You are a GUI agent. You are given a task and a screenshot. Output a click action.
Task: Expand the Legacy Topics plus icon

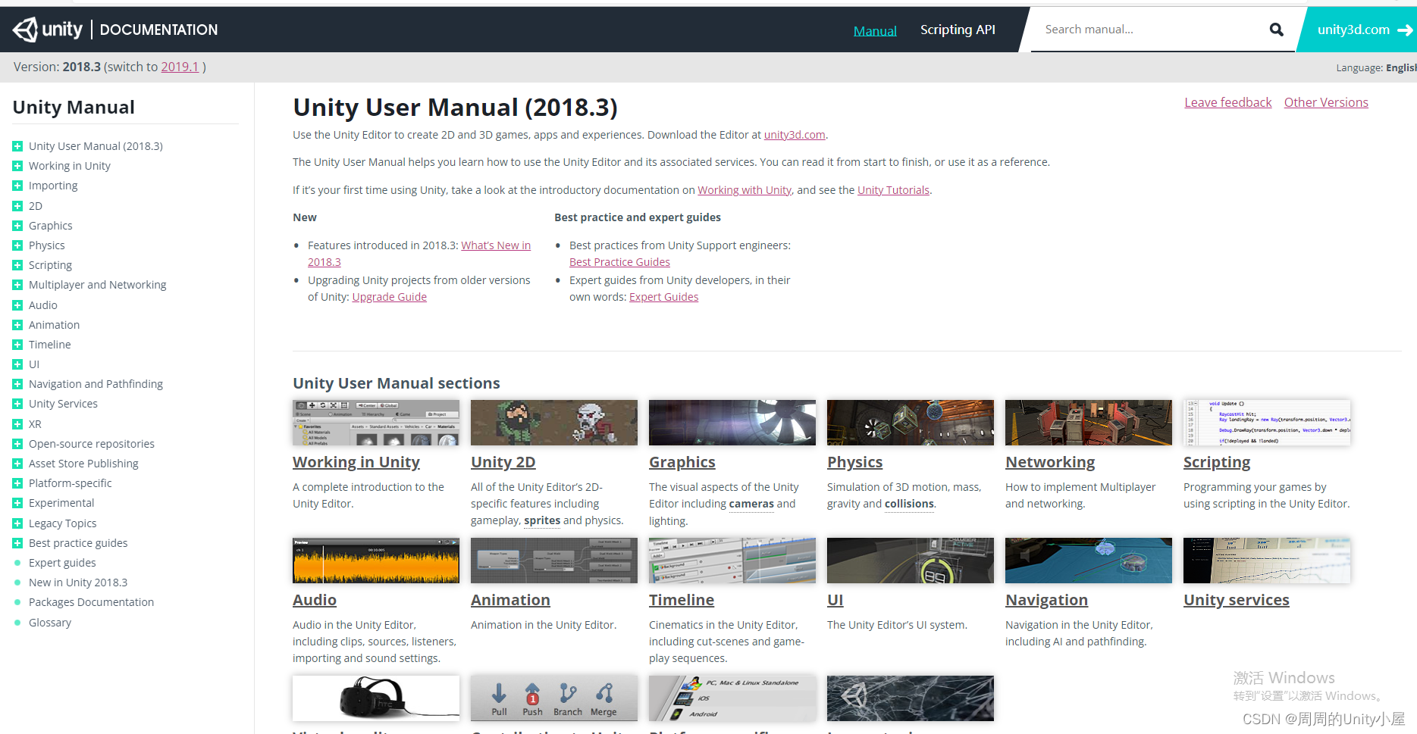click(17, 523)
